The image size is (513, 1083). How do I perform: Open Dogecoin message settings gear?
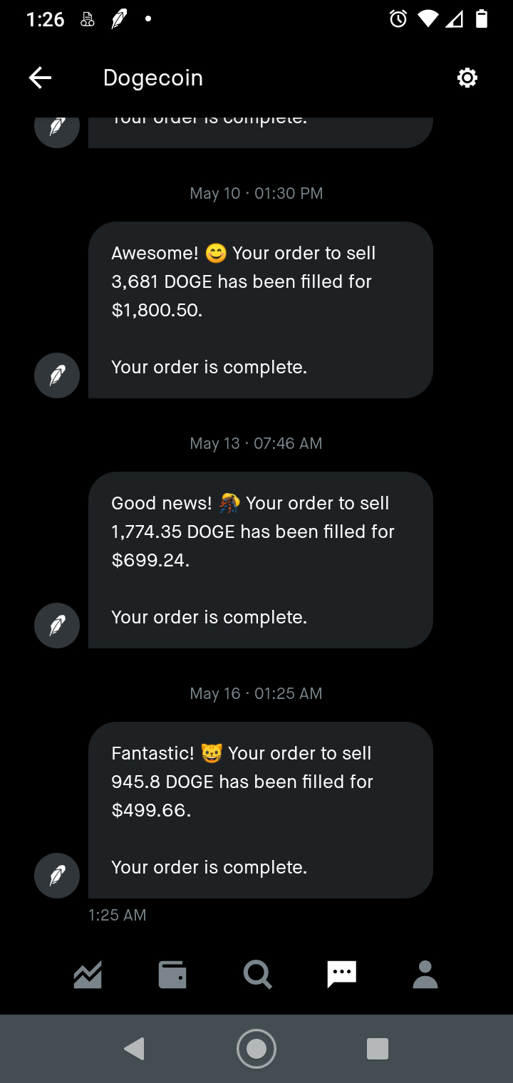467,78
